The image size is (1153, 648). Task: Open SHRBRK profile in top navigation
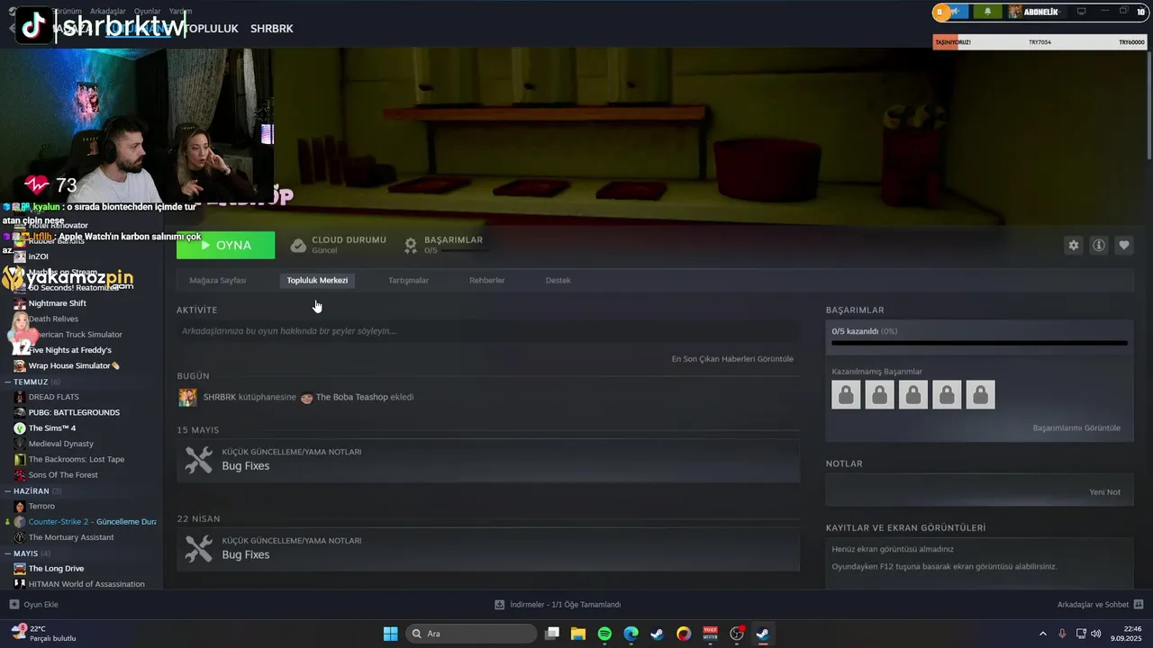[x=272, y=29]
